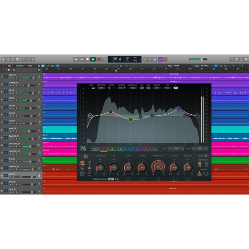
Task: Select F6 band 5 tab
Action: click(137, 149)
